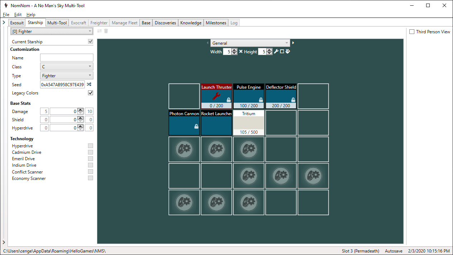Image resolution: width=453 pixels, height=255 pixels.
Task: Click the tech slot icon directly below Photon Cannon
Action: tap(184, 150)
